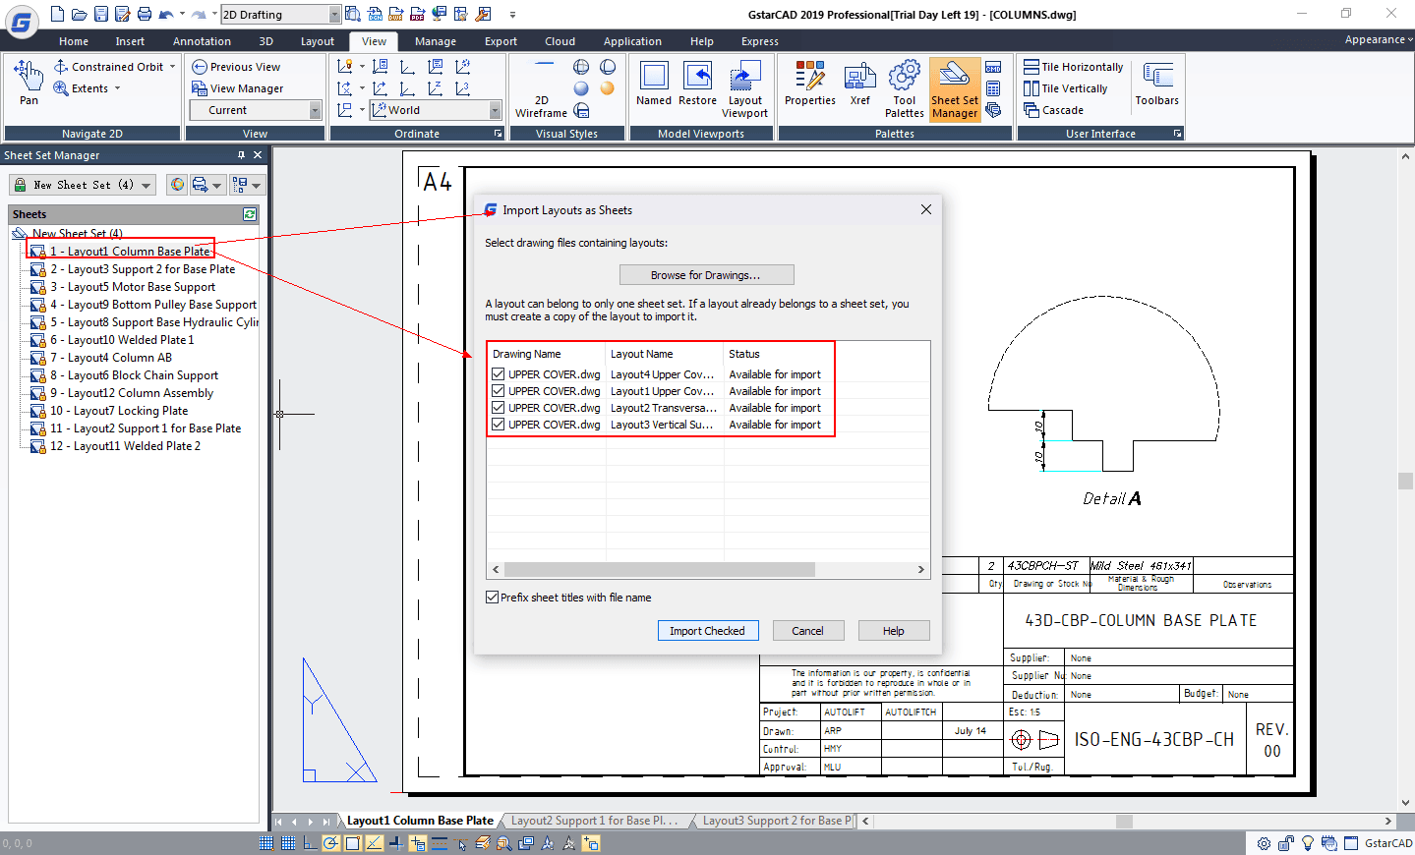Viewport: 1415px width, 855px height.
Task: Click right arrow of layouts list scrollbar
Action: click(x=920, y=570)
